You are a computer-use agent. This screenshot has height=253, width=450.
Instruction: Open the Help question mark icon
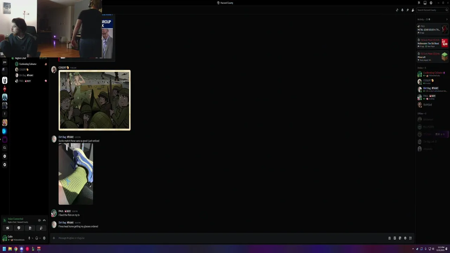tap(431, 3)
